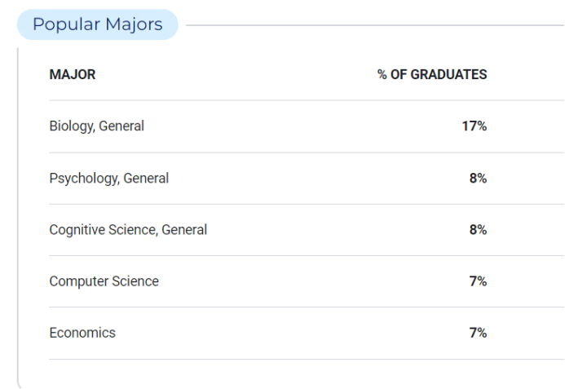Click the Psychology, General row label
Screen dimensions: 565x389
[108, 178]
